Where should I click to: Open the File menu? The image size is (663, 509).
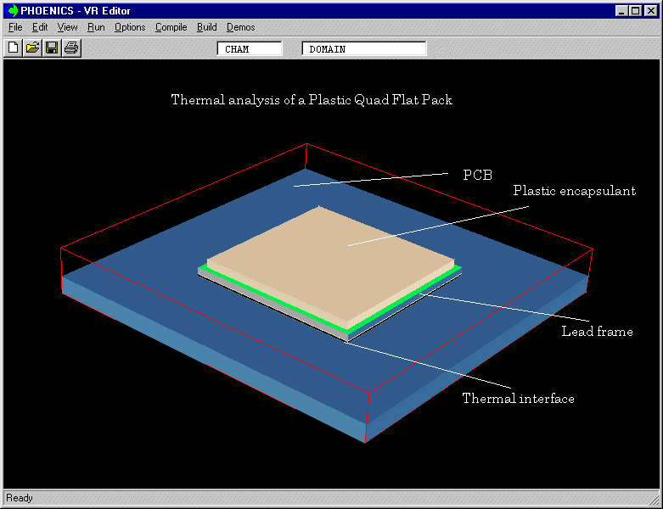tap(15, 27)
